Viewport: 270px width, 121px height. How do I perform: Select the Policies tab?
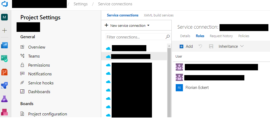coord(244,36)
